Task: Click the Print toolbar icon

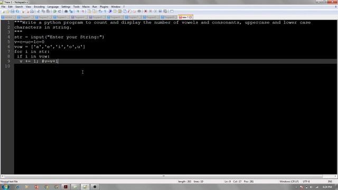Action: (32, 11)
